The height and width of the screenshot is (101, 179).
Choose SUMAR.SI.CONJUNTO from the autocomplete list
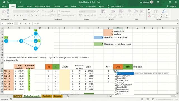pos(124,85)
